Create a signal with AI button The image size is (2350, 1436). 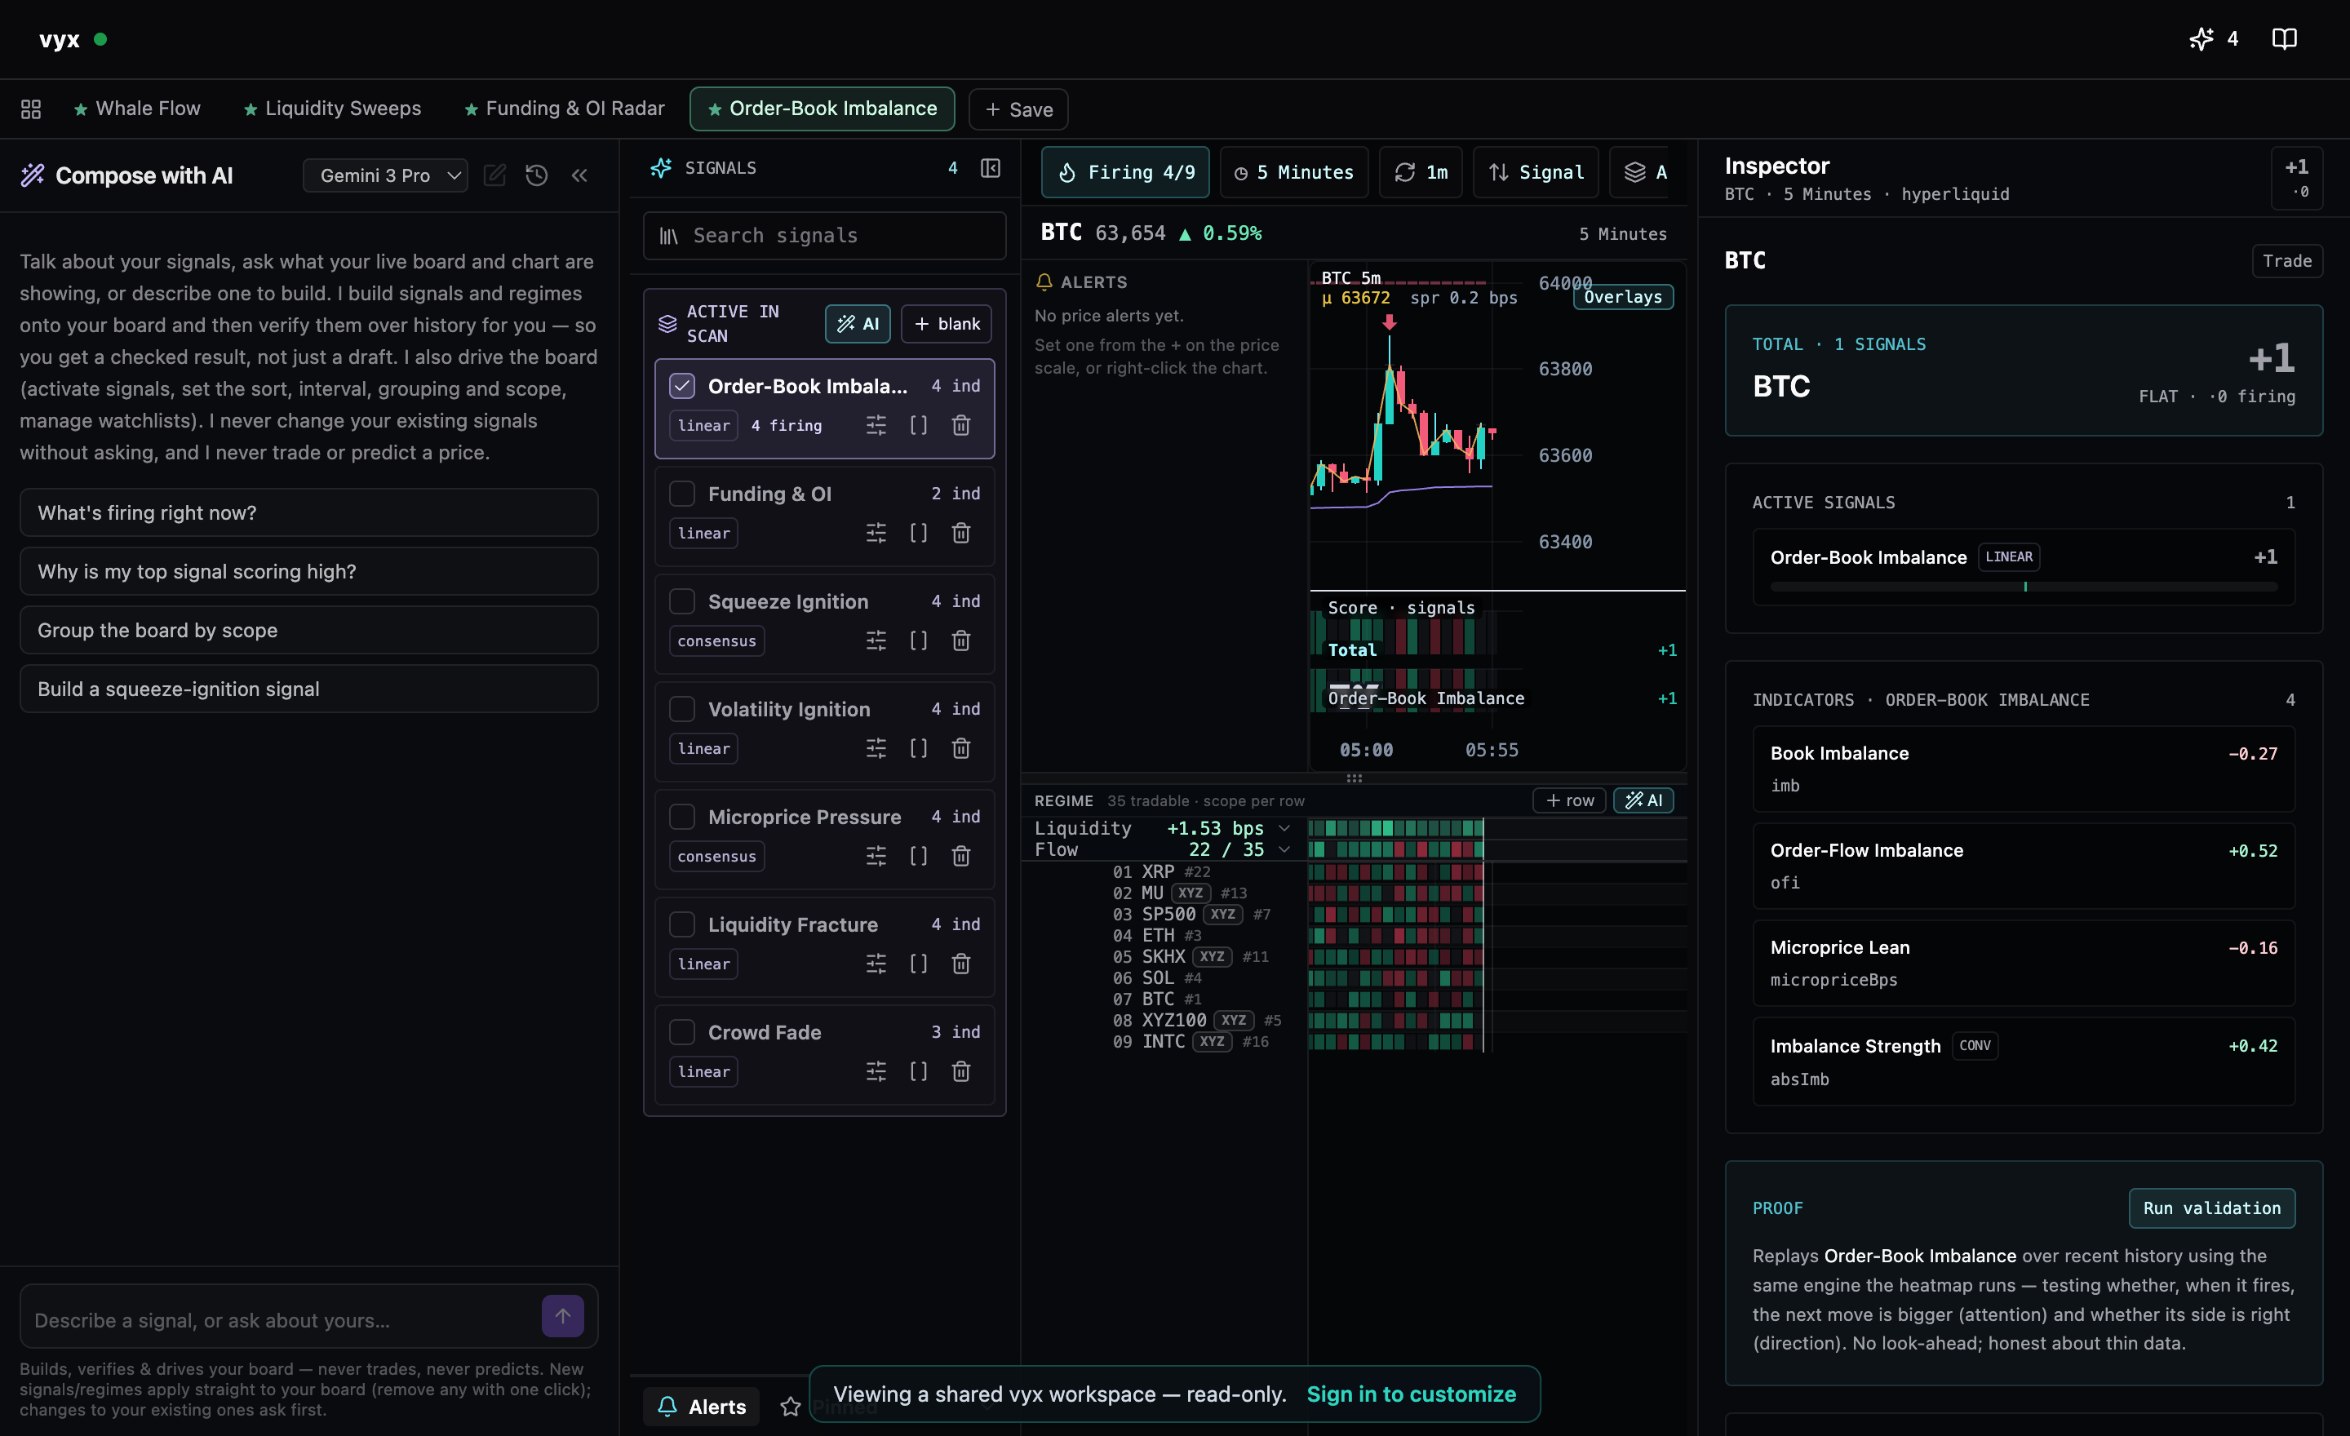click(858, 324)
